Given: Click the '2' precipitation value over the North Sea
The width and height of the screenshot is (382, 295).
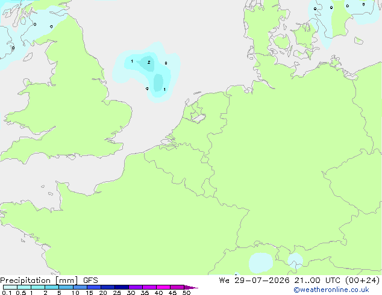Looking at the screenshot, I should click(x=149, y=63).
